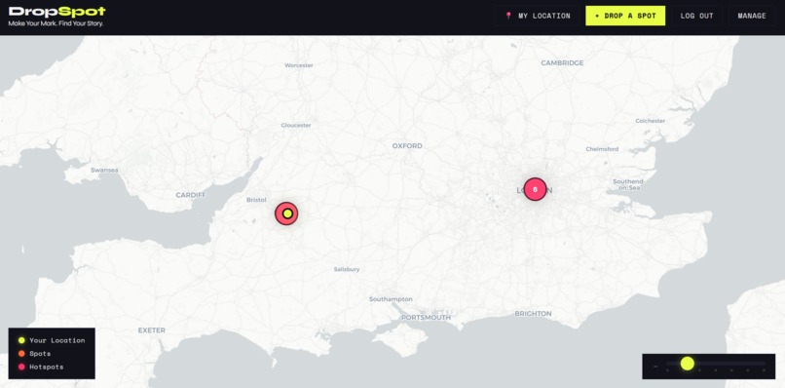The width and height of the screenshot is (785, 388).
Task: Click the DropSpot logo
Action: [x=57, y=12]
